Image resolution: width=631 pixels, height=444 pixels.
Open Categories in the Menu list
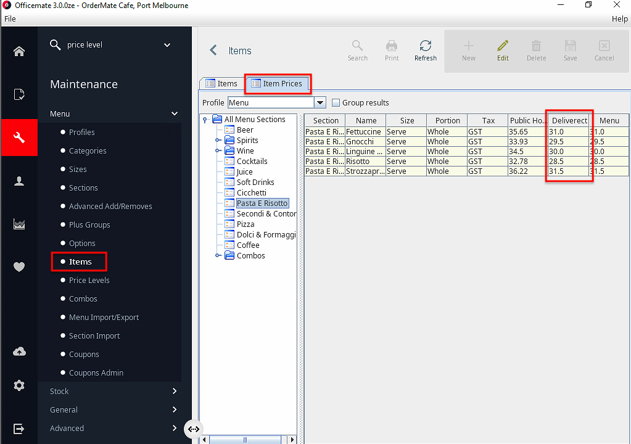click(88, 151)
